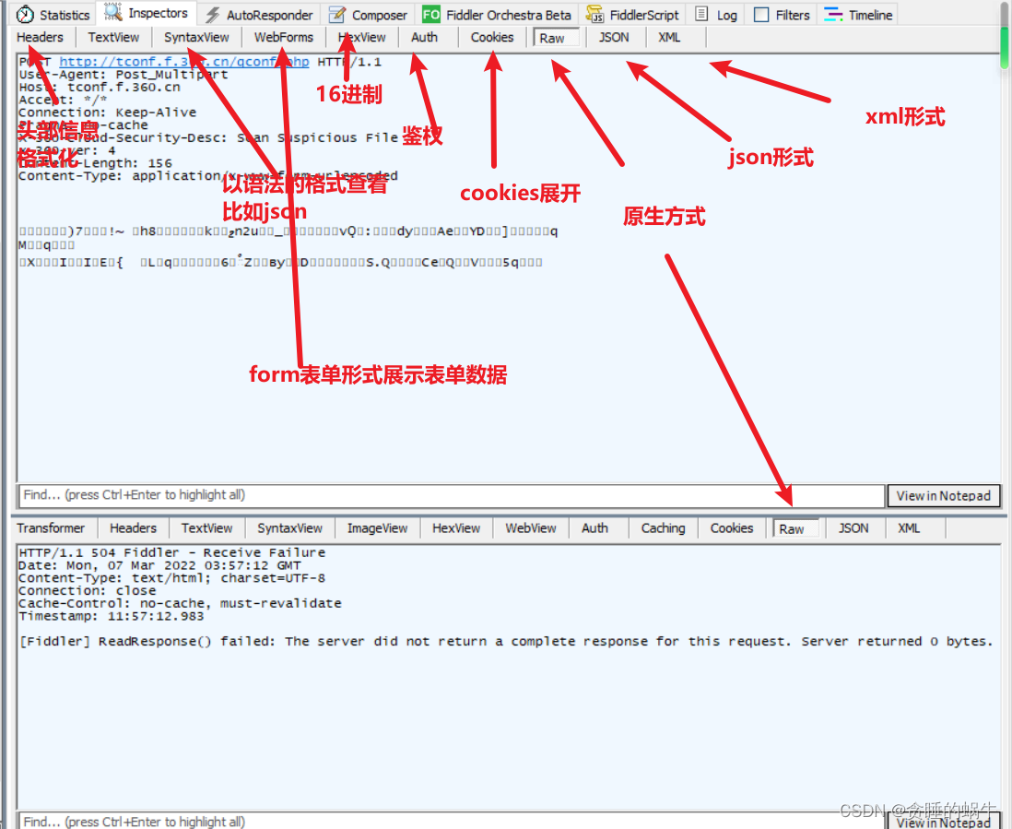Select the response WebView tab

[531, 528]
